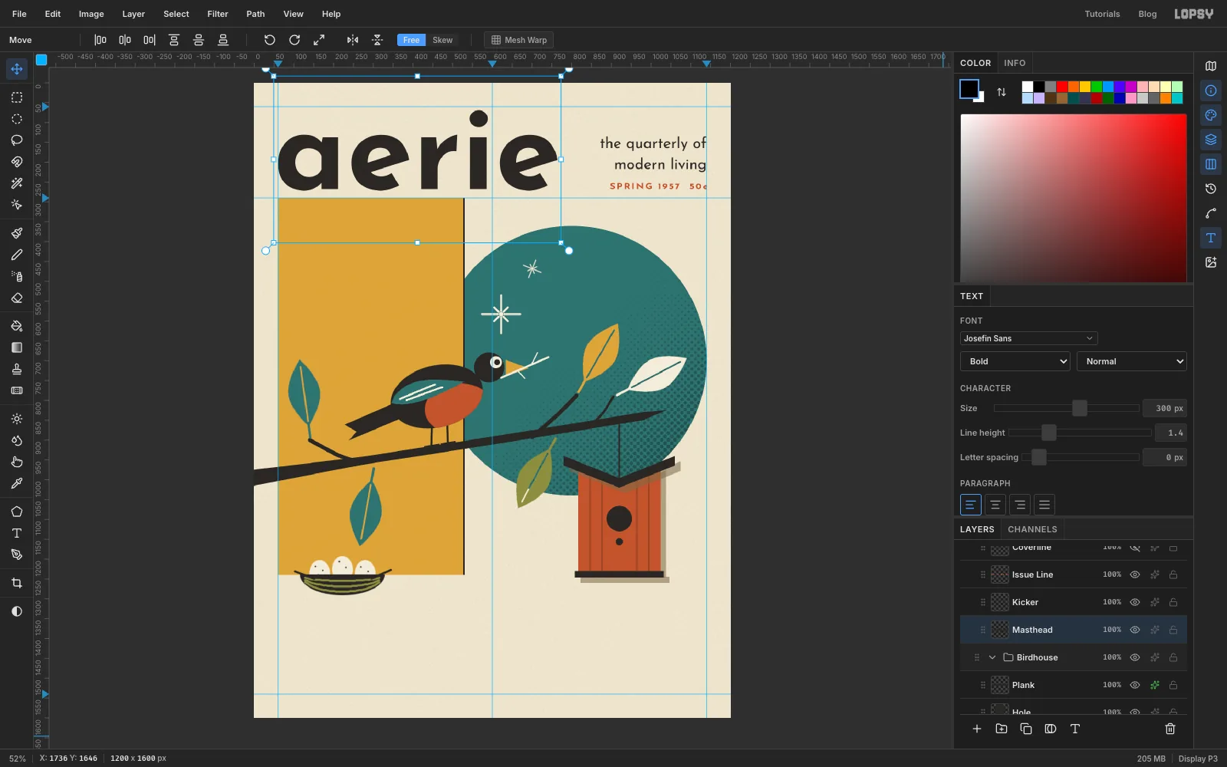Screen dimensions: 1227x767
Task: Choose the magic wand tool
Action: [17, 183]
